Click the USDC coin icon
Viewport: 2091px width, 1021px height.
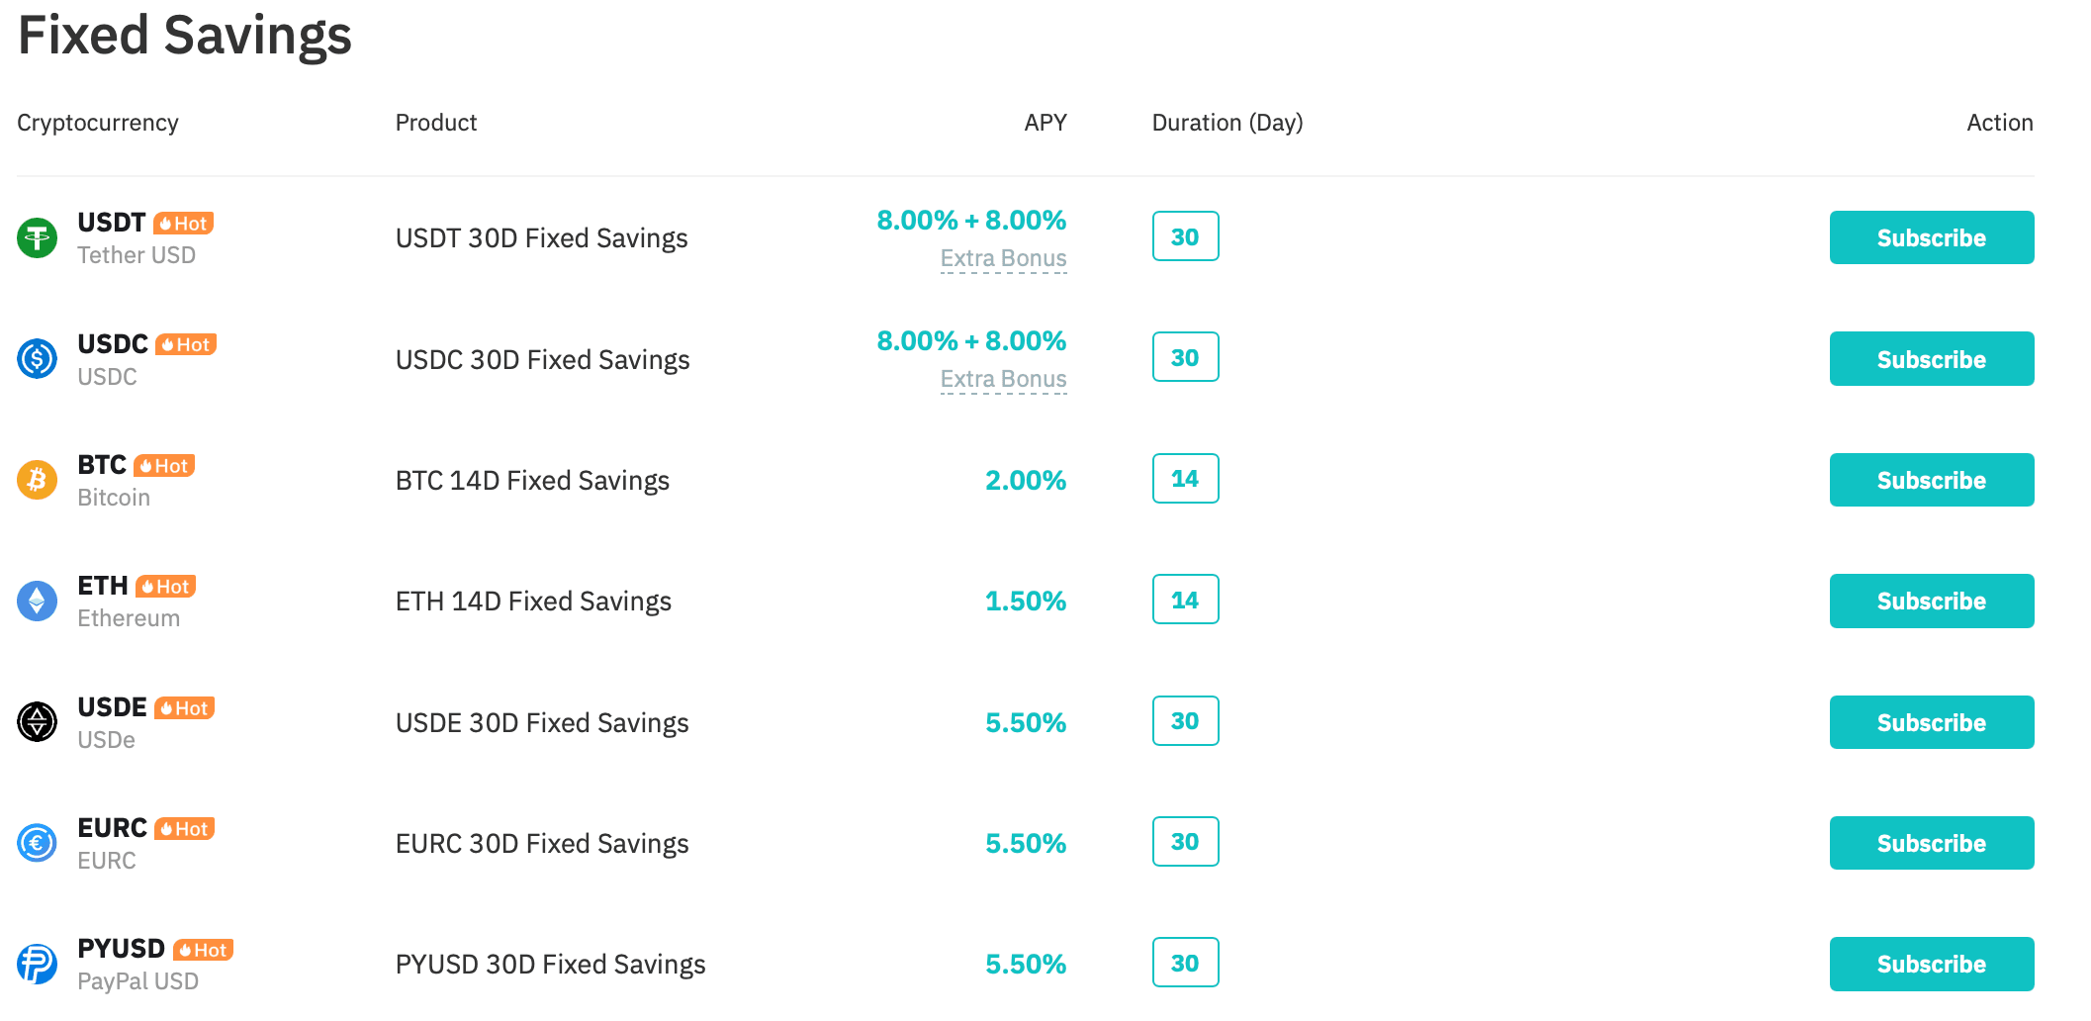click(38, 358)
